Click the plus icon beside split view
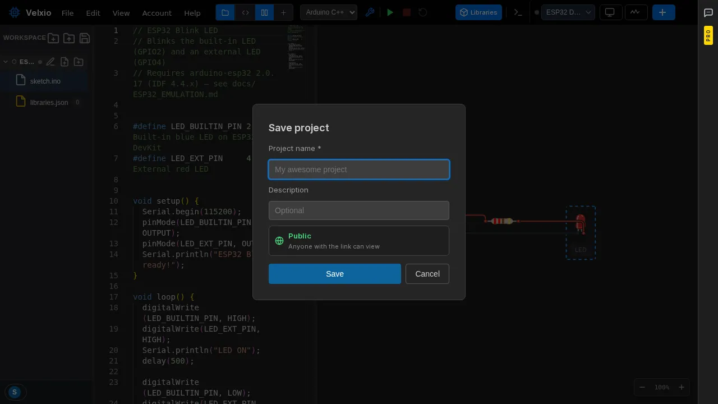The width and height of the screenshot is (718, 404). [283, 12]
